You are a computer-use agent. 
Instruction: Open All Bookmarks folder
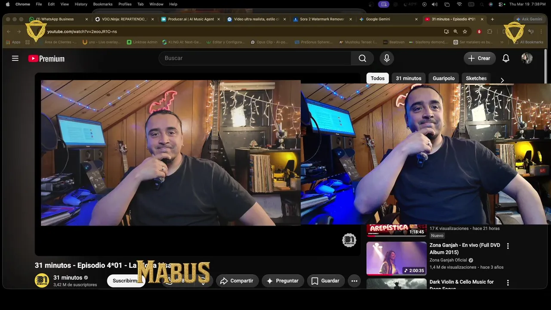click(528, 42)
